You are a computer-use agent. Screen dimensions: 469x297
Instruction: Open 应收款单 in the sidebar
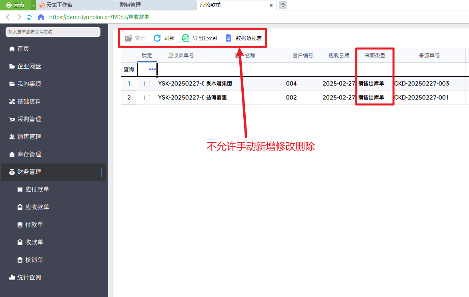tap(53, 207)
